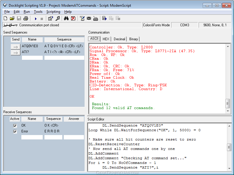Image resolution: width=234 pixels, height=175 pixels.
Task: Select the ATQ0V1E0 name cell
Action: (30, 46)
